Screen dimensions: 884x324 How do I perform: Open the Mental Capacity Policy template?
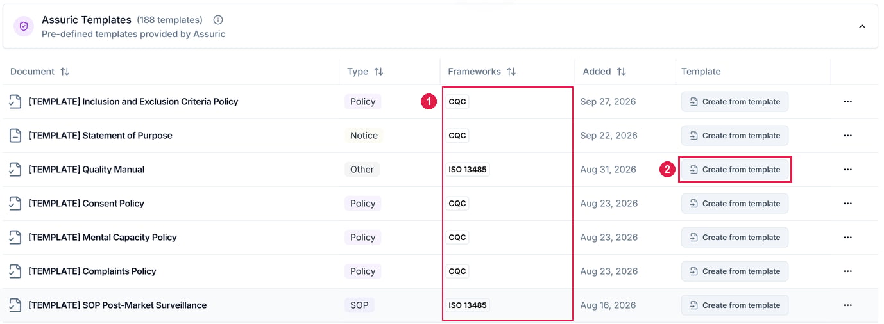(103, 238)
